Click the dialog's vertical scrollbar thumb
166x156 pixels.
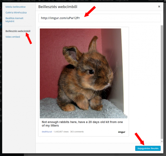(162, 82)
